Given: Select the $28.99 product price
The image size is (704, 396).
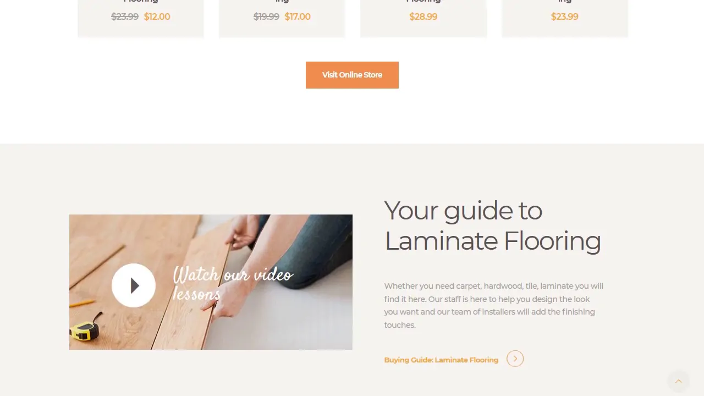Looking at the screenshot, I should point(424,16).
